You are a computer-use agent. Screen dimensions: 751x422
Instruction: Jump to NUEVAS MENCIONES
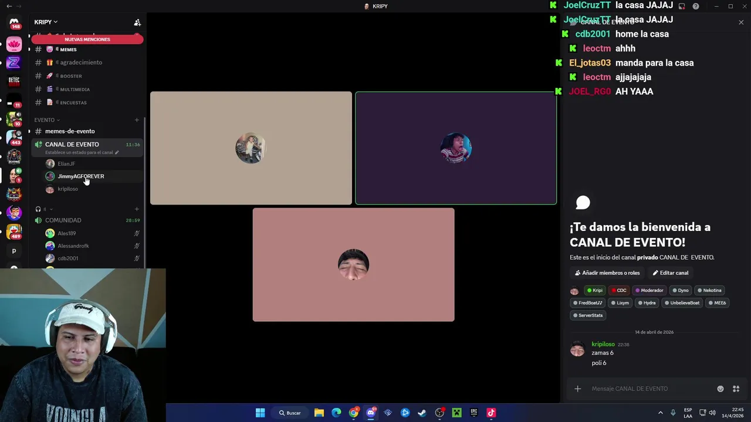(x=87, y=39)
